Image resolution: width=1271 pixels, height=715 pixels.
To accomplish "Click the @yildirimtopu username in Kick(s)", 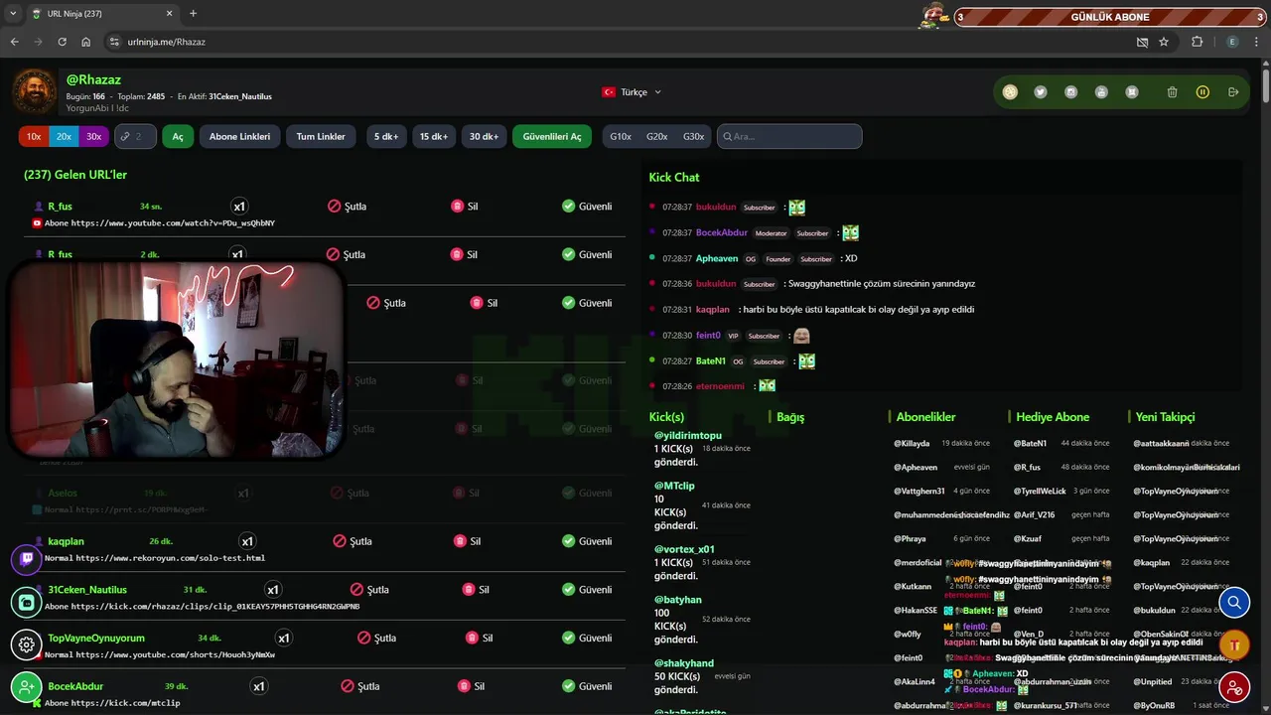I will point(688,435).
